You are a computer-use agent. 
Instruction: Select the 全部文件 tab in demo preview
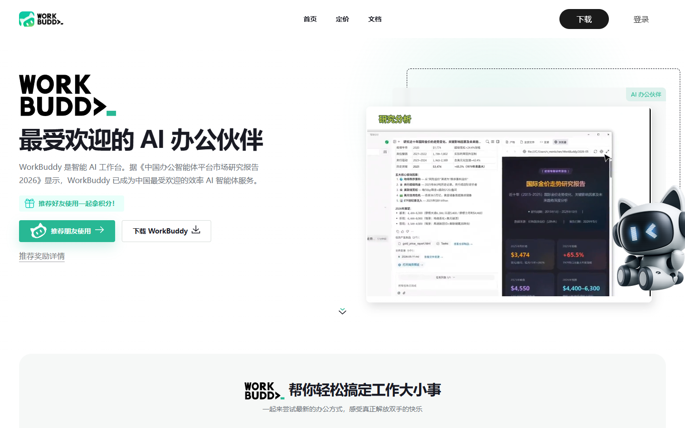(x=527, y=142)
